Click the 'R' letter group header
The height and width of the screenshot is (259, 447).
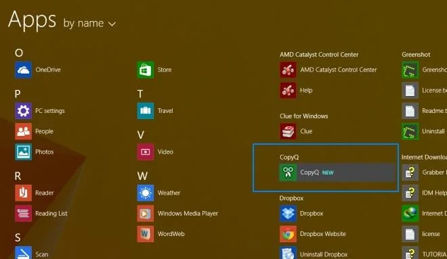18,176
